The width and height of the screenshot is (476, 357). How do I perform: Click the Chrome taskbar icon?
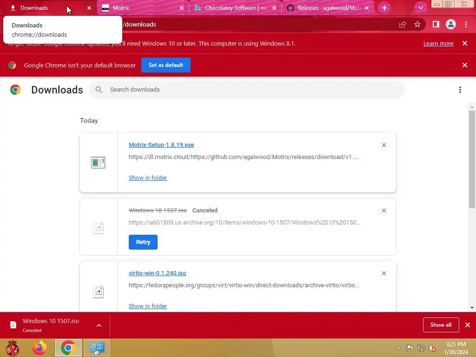[68, 348]
